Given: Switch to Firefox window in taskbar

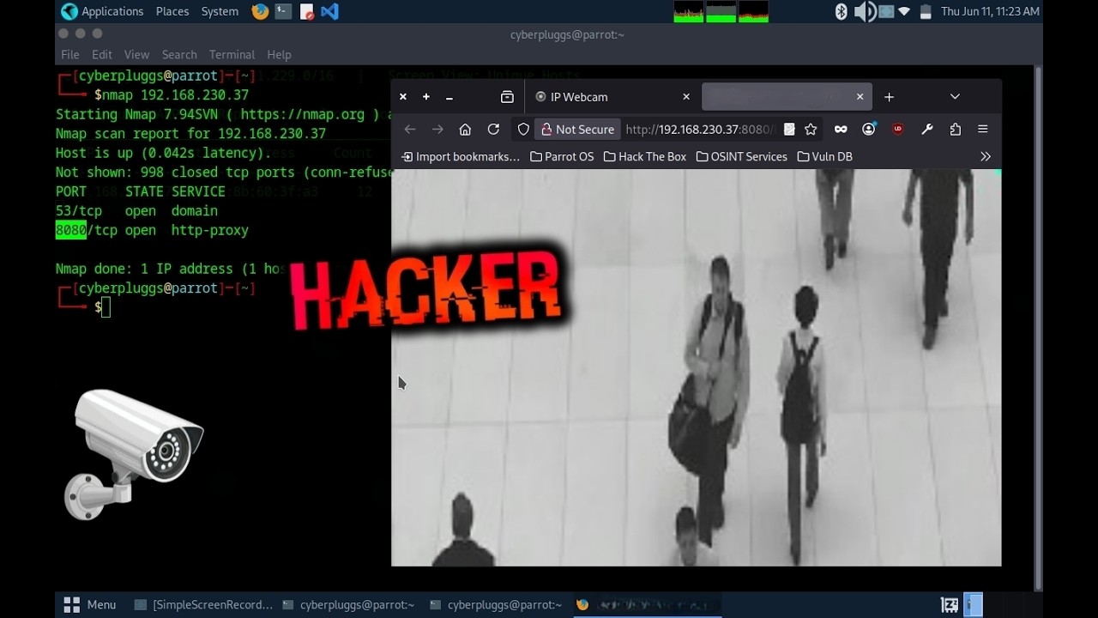Looking at the screenshot, I should tap(646, 604).
